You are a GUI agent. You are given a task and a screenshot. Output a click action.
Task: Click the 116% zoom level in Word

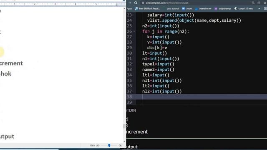[93, 145]
